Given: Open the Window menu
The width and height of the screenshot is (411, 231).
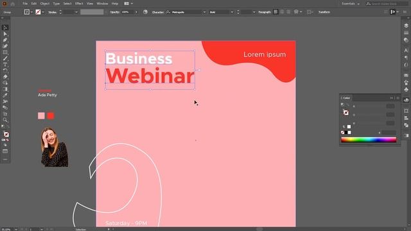Looking at the screenshot, I should coord(102,4).
